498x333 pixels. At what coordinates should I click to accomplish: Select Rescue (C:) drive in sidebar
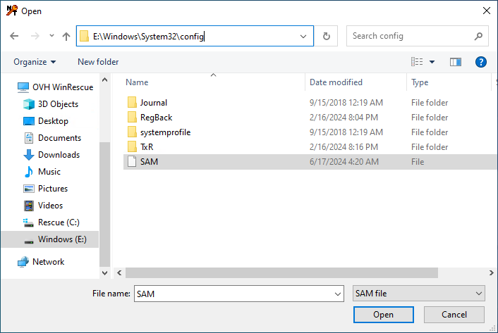click(59, 222)
